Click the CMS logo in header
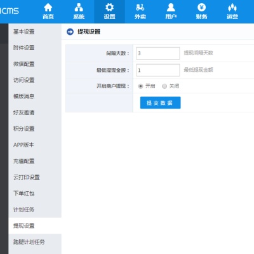This screenshot has width=254, height=254. click(x=10, y=11)
